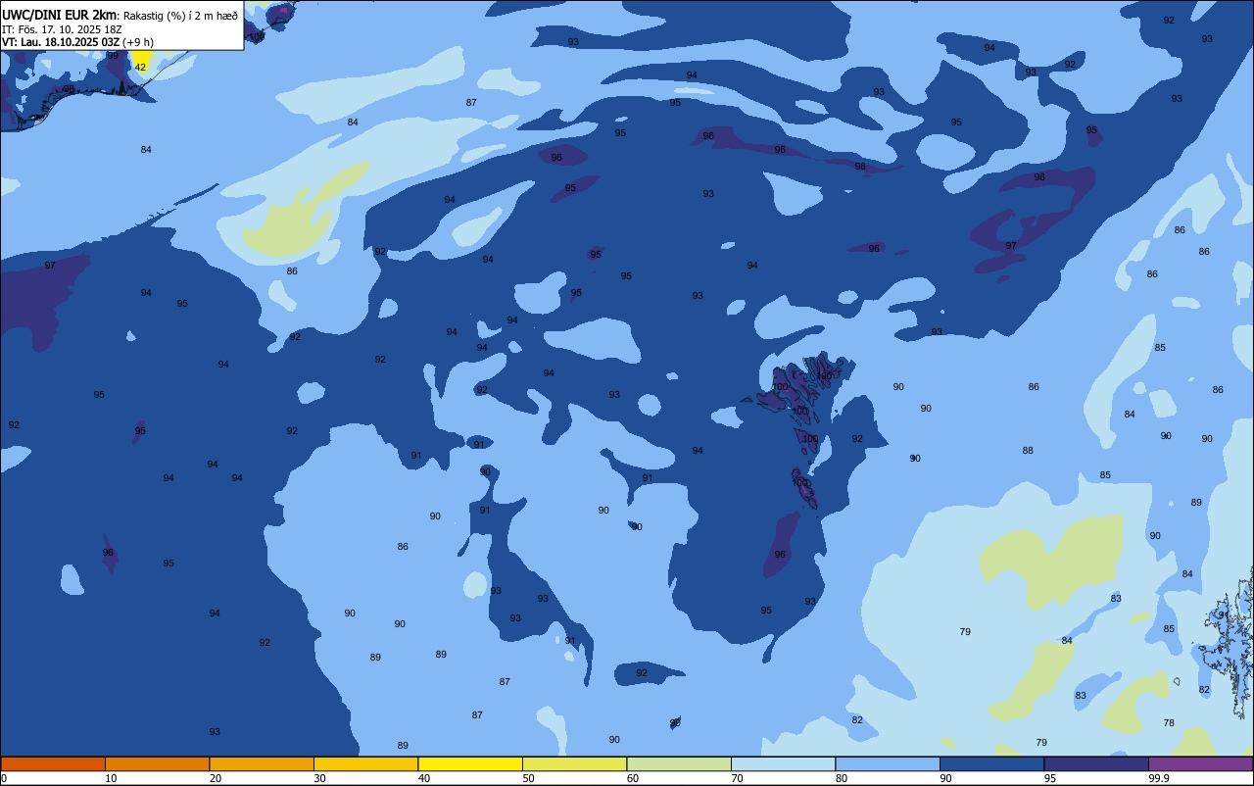Image resolution: width=1254 pixels, height=786 pixels.
Task: Click the 90–95 dark blue legend segment
Action: (991, 763)
